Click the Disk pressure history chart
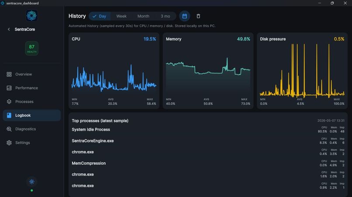 click(x=302, y=70)
